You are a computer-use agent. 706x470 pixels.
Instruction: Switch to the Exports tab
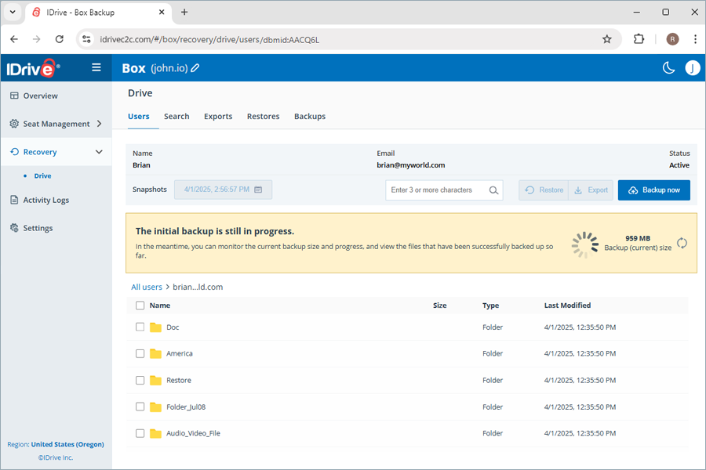pos(218,117)
